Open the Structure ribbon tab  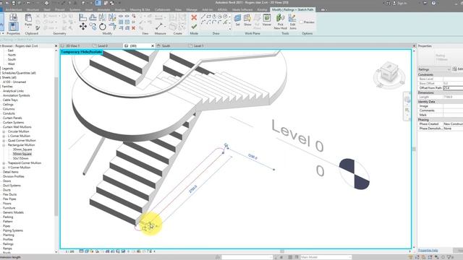coord(33,9)
